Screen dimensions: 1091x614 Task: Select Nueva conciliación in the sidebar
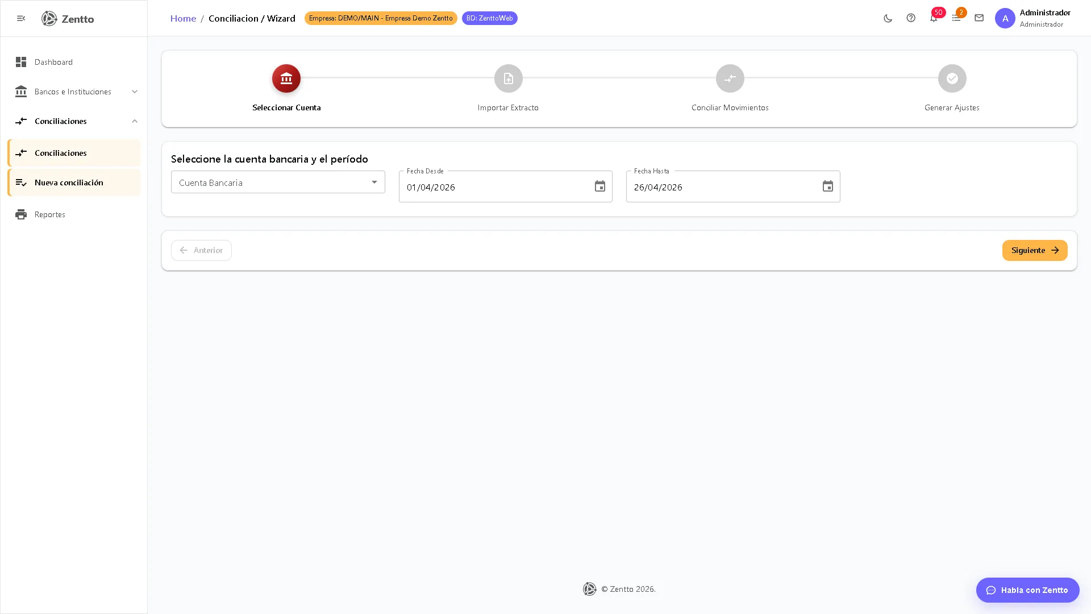click(74, 182)
